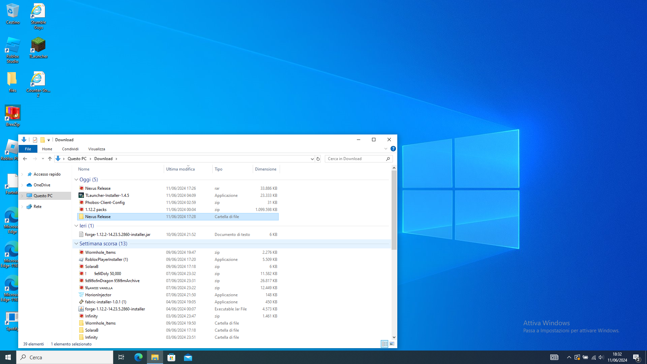Open the address bar history dropdown

pyautogui.click(x=312, y=159)
